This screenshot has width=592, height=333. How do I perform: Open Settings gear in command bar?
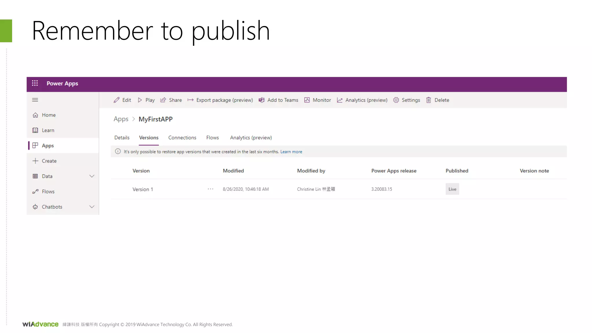(x=396, y=100)
